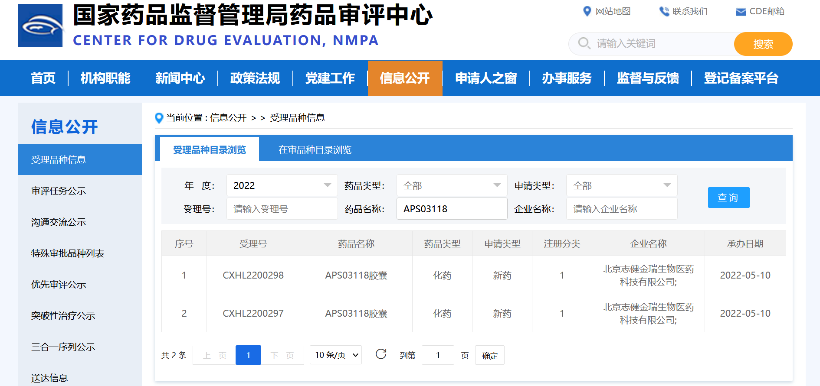The height and width of the screenshot is (386, 820).
Task: Switch to 在审品种目录浏览 tab
Action: point(315,149)
